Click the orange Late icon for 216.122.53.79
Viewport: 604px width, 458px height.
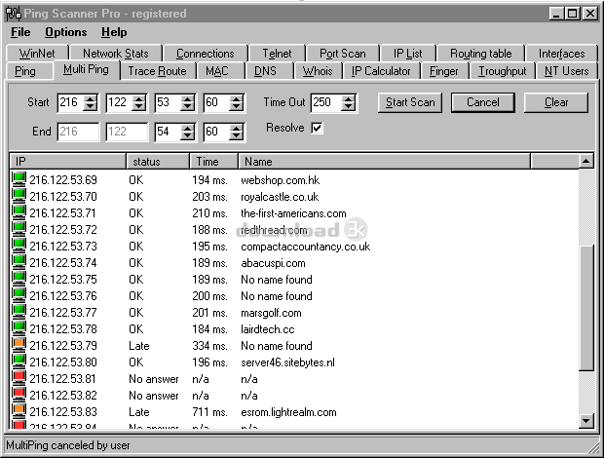(x=19, y=345)
